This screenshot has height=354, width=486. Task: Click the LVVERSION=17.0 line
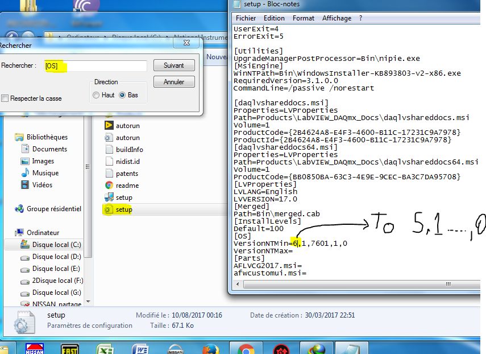[x=265, y=199]
